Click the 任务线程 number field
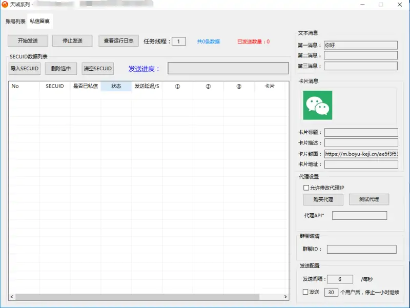This screenshot has height=308, width=410. click(178, 42)
